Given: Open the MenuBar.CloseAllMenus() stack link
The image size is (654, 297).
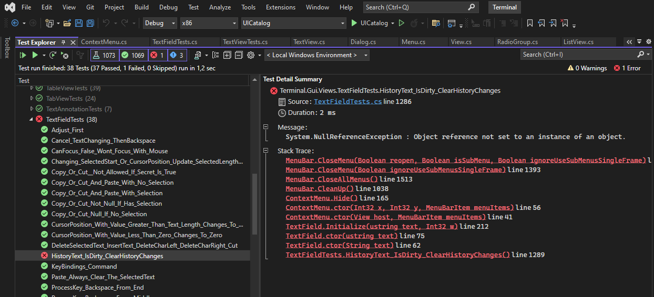Looking at the screenshot, I should (332, 179).
